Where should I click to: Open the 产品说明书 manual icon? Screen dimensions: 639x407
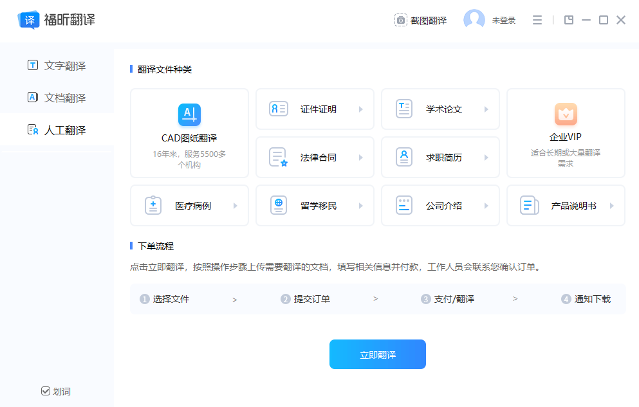(x=529, y=204)
